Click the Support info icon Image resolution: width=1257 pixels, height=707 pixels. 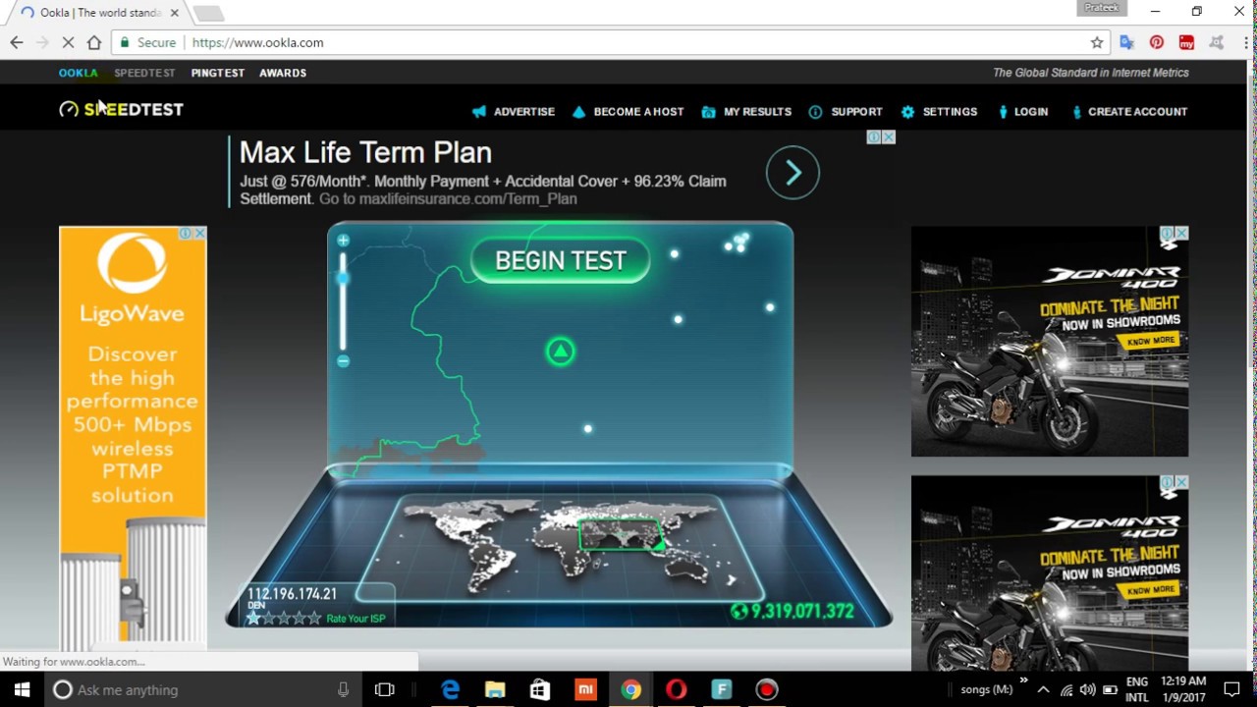(815, 112)
